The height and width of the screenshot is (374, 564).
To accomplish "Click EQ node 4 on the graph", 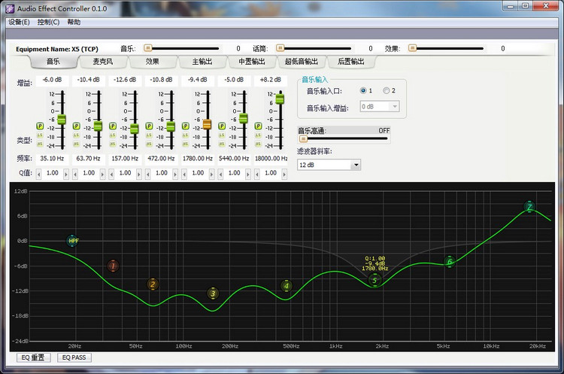I will (x=287, y=286).
